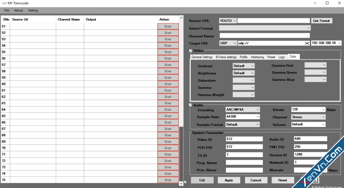Open the Gamma Green dropdown
This screenshot has width=344, height=188.
[x=315, y=72]
